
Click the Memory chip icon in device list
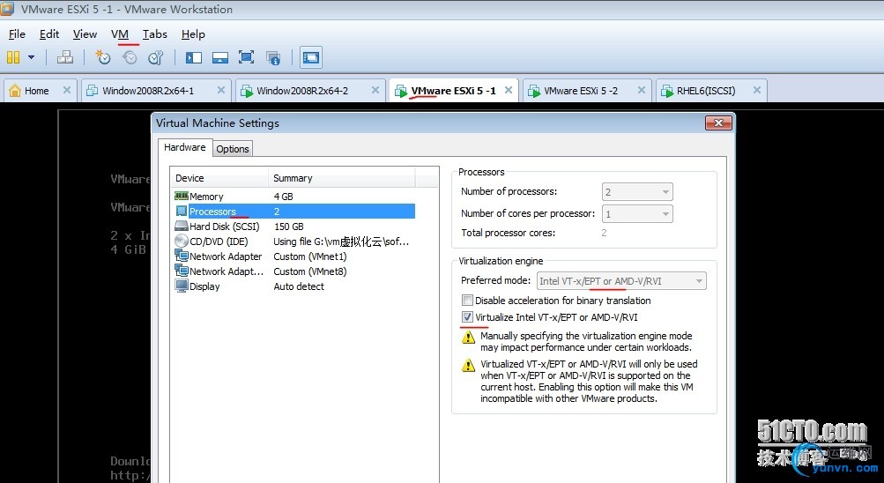(181, 196)
